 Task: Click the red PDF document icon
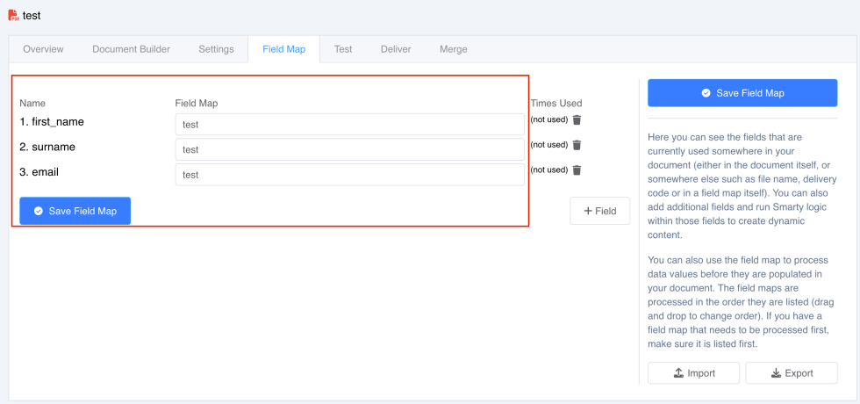(x=13, y=16)
